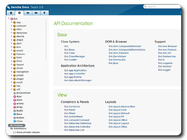The width and height of the screenshot is (187, 140).
Task: Click the pink Ajax singleton icon
Action: coord(15,97)
